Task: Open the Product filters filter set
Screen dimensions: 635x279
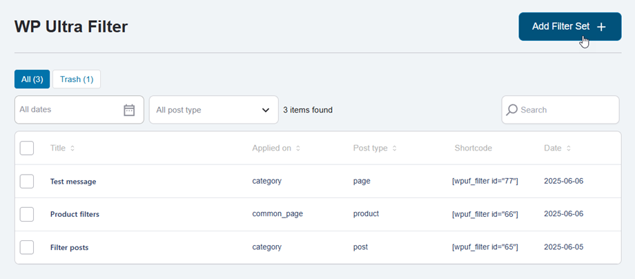Action: coord(75,214)
